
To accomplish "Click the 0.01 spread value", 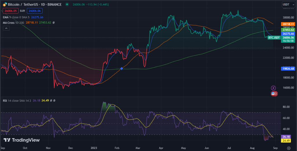I will coord(23,11).
